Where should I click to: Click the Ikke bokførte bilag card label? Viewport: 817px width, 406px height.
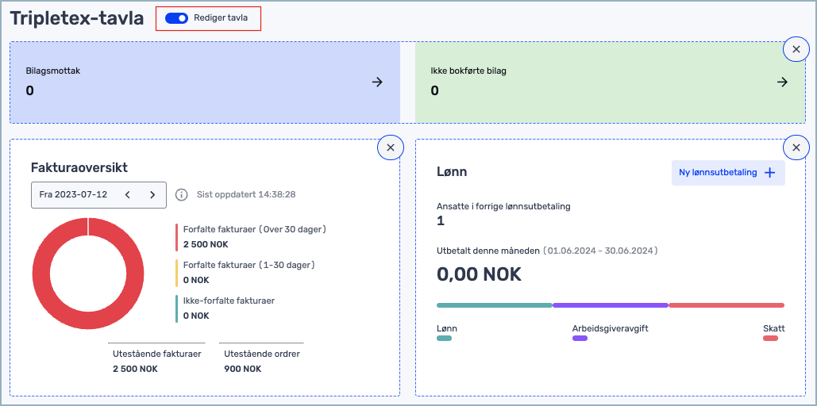468,71
